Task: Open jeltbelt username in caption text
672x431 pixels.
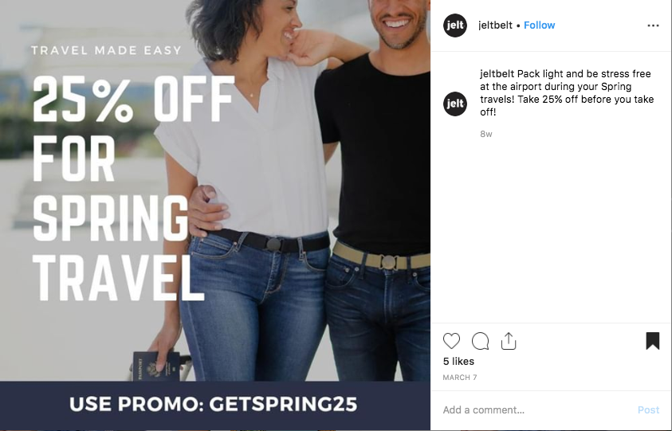Action: (497, 73)
